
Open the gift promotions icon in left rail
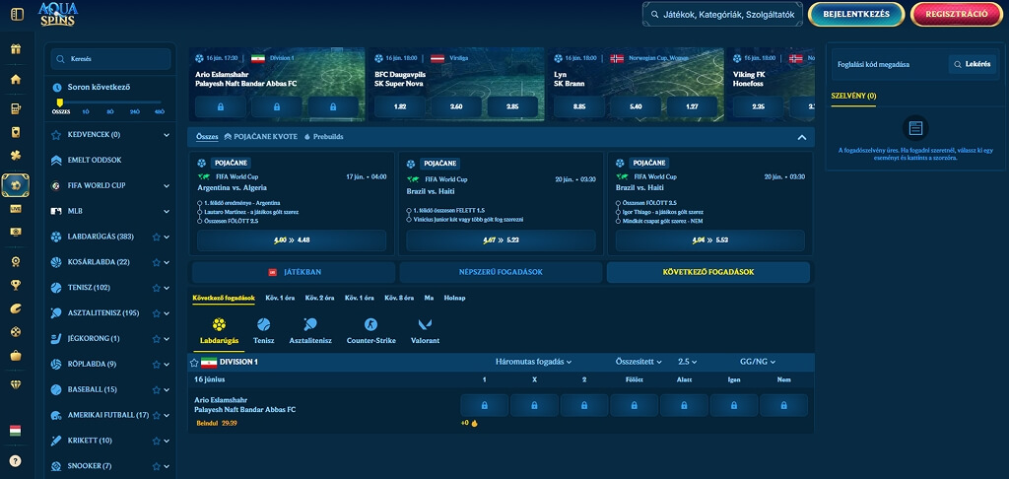[16, 49]
